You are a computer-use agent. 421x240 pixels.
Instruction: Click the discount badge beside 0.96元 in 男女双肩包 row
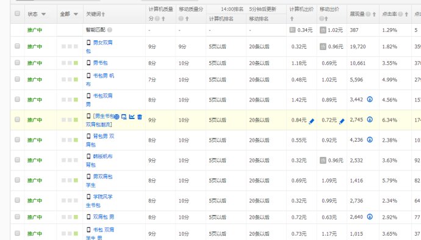[323, 46]
